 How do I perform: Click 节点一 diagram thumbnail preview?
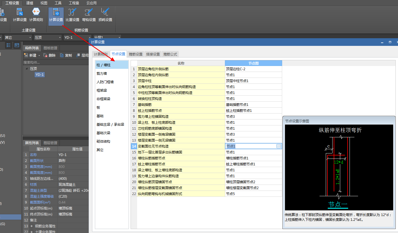[339, 167]
